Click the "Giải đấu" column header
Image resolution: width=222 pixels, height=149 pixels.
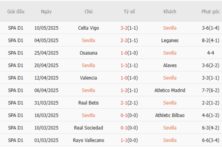click(x=16, y=12)
